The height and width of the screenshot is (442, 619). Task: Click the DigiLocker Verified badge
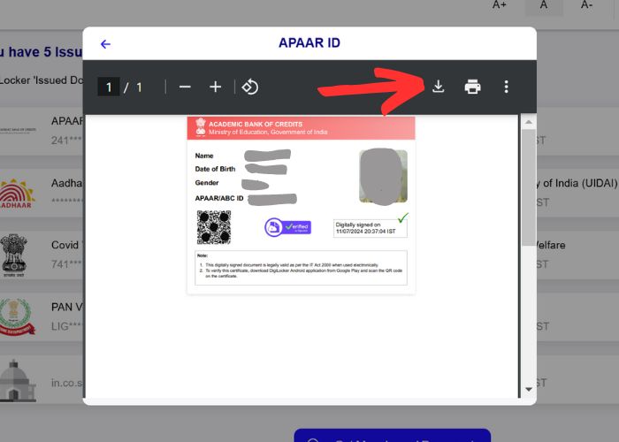pyautogui.click(x=287, y=227)
